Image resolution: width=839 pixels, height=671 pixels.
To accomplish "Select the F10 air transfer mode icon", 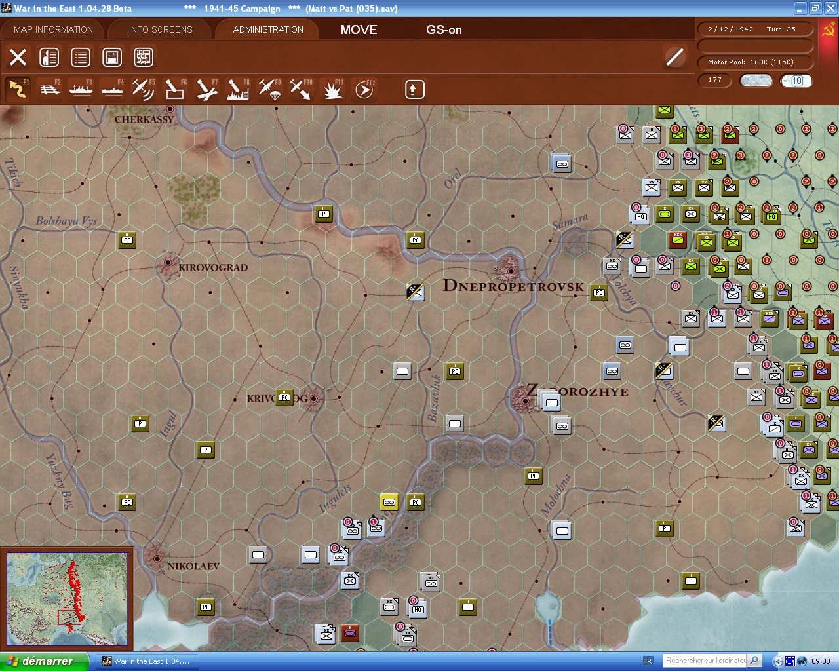I will pos(301,89).
